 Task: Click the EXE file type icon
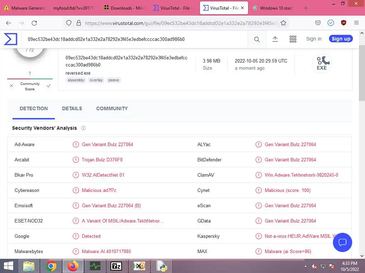tap(322, 63)
